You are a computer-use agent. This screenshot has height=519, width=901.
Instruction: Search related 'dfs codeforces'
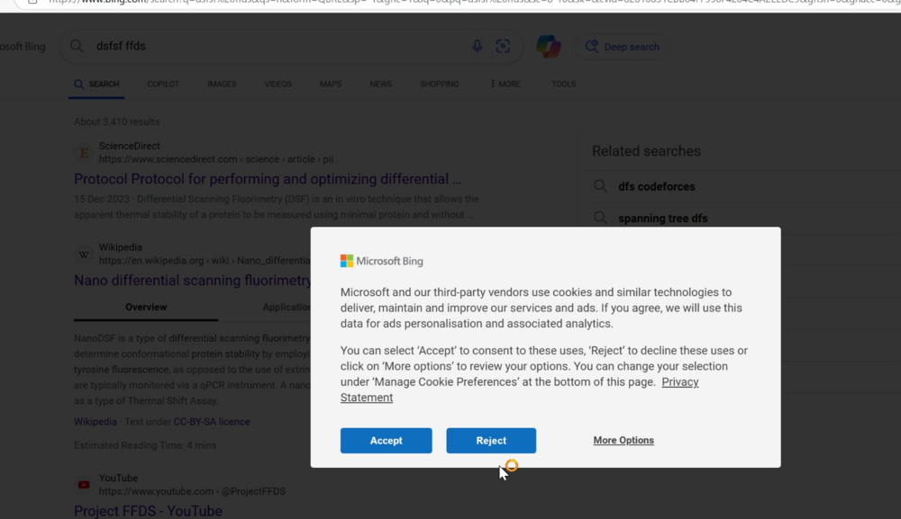pyautogui.click(x=656, y=186)
